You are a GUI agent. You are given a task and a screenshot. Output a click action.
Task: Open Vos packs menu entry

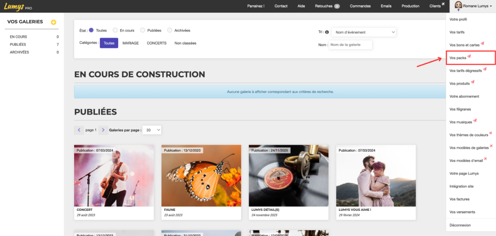[x=470, y=58]
